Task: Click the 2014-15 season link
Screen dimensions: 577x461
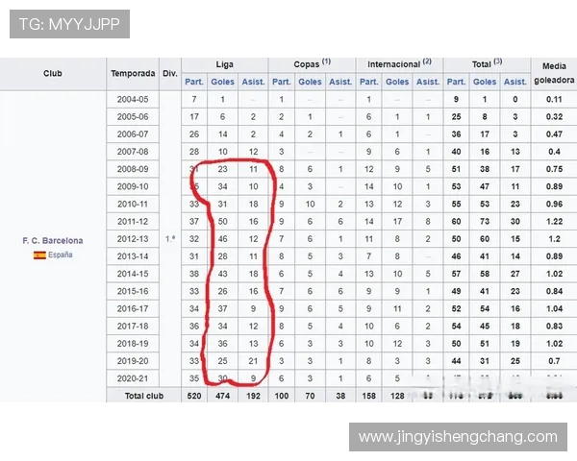Action: tap(133, 273)
